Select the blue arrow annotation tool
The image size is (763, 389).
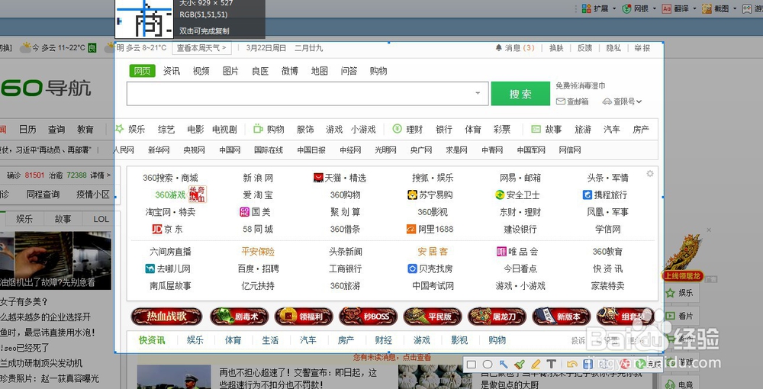click(x=504, y=364)
